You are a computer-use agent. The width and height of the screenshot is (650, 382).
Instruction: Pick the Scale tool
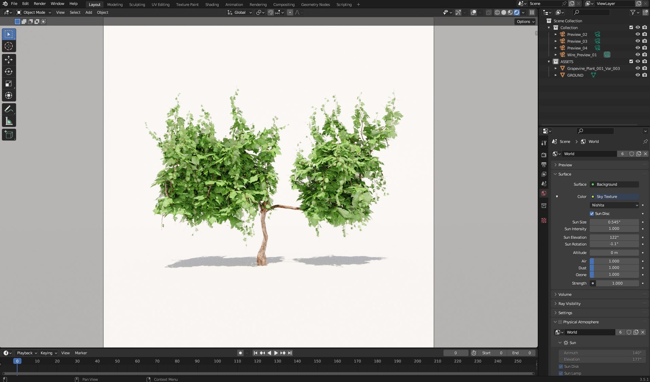(x=9, y=84)
